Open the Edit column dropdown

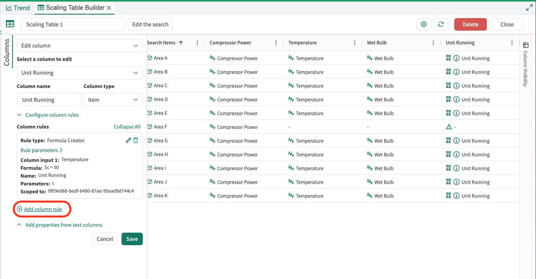(x=79, y=46)
